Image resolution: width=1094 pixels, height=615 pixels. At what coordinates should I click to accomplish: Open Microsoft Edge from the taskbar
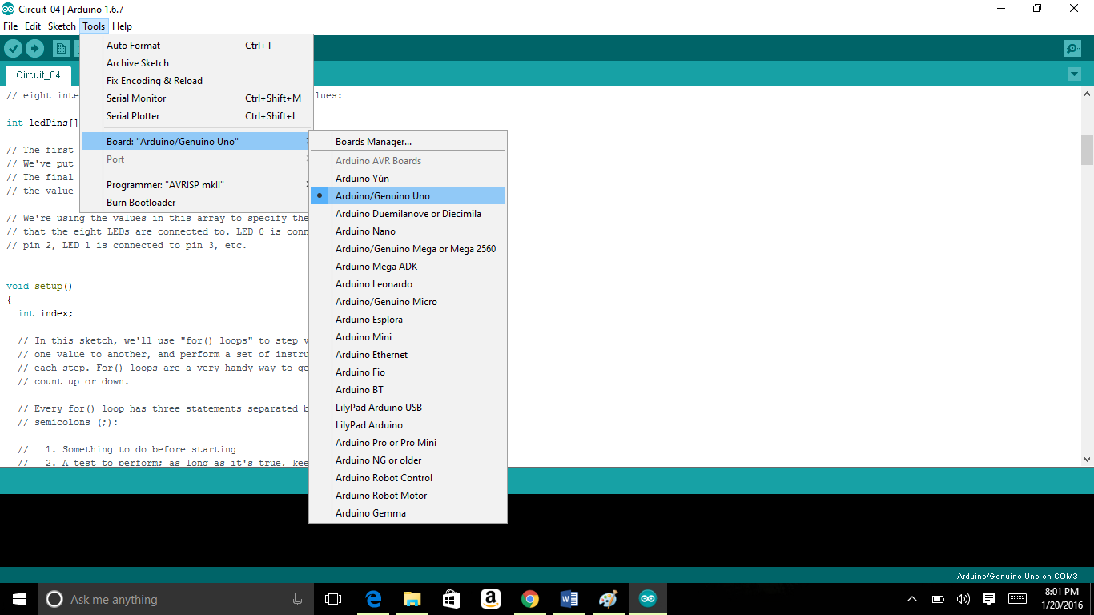pos(372,598)
